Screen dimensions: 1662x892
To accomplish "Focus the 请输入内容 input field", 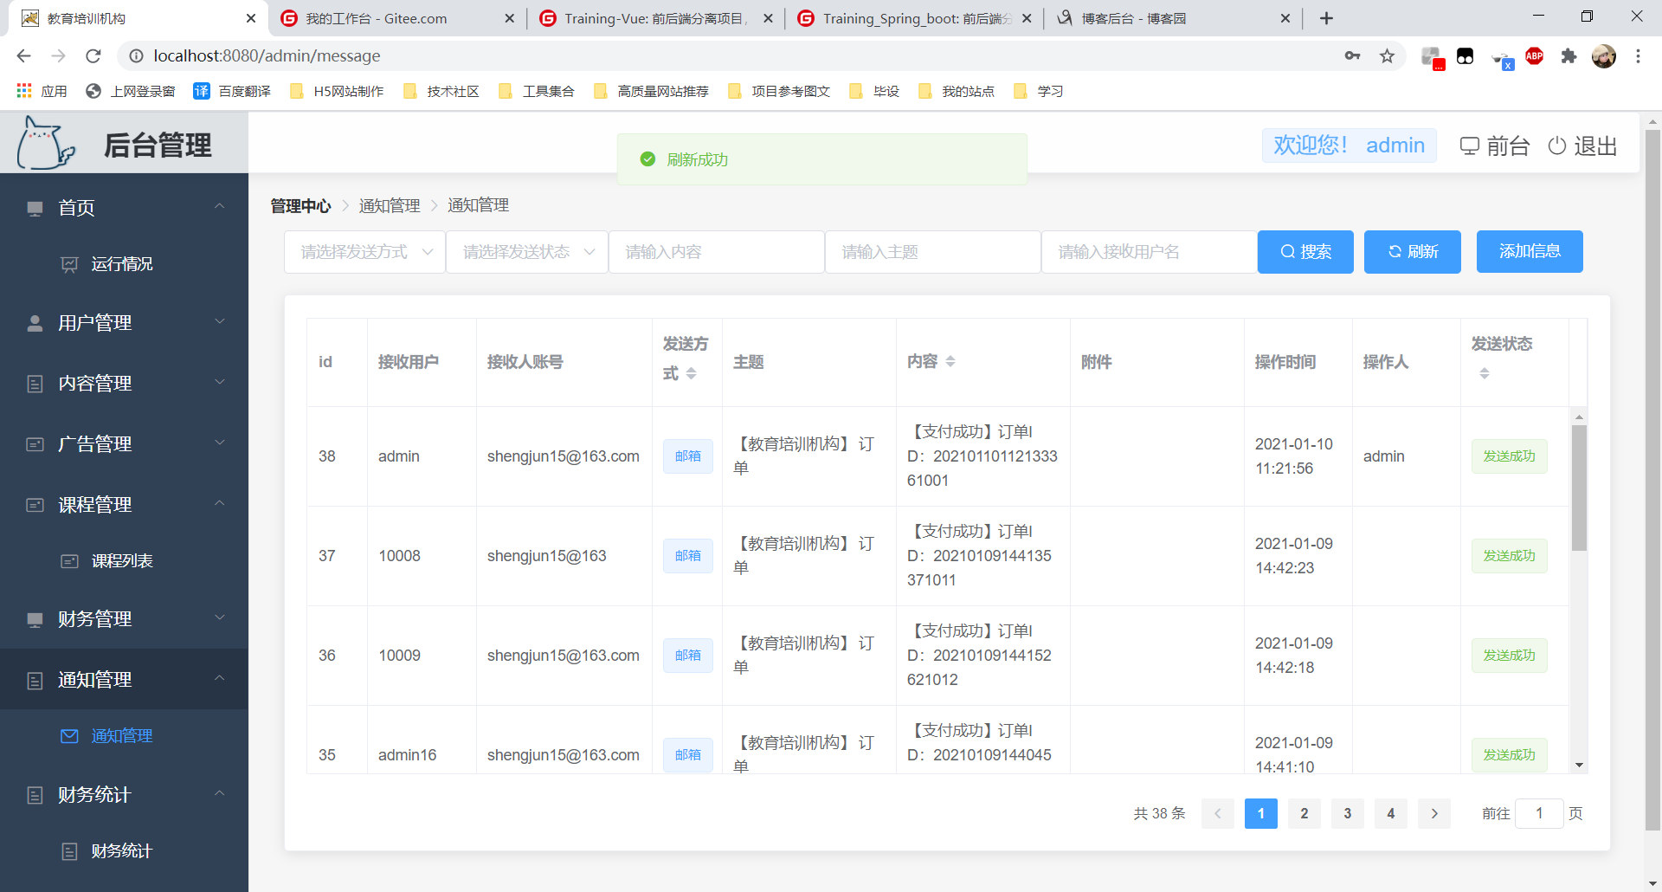I will pyautogui.click(x=717, y=252).
